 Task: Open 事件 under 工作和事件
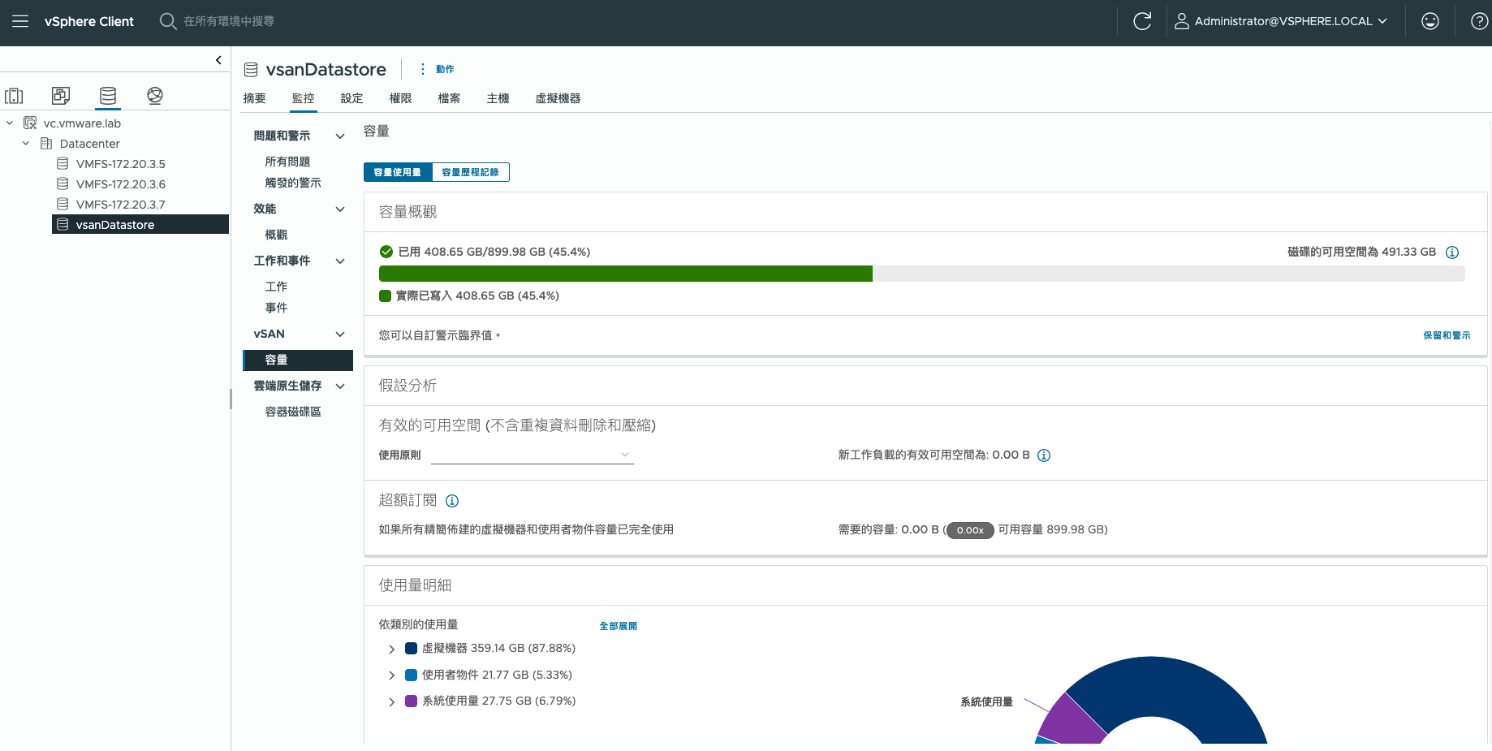(277, 308)
